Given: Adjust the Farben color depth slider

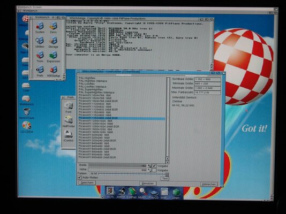Looking at the screenshot, I should point(133,174).
